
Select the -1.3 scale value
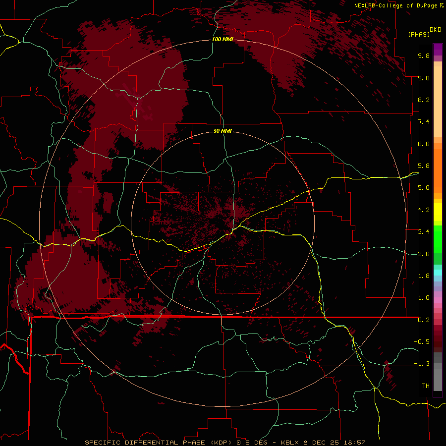[422, 364]
